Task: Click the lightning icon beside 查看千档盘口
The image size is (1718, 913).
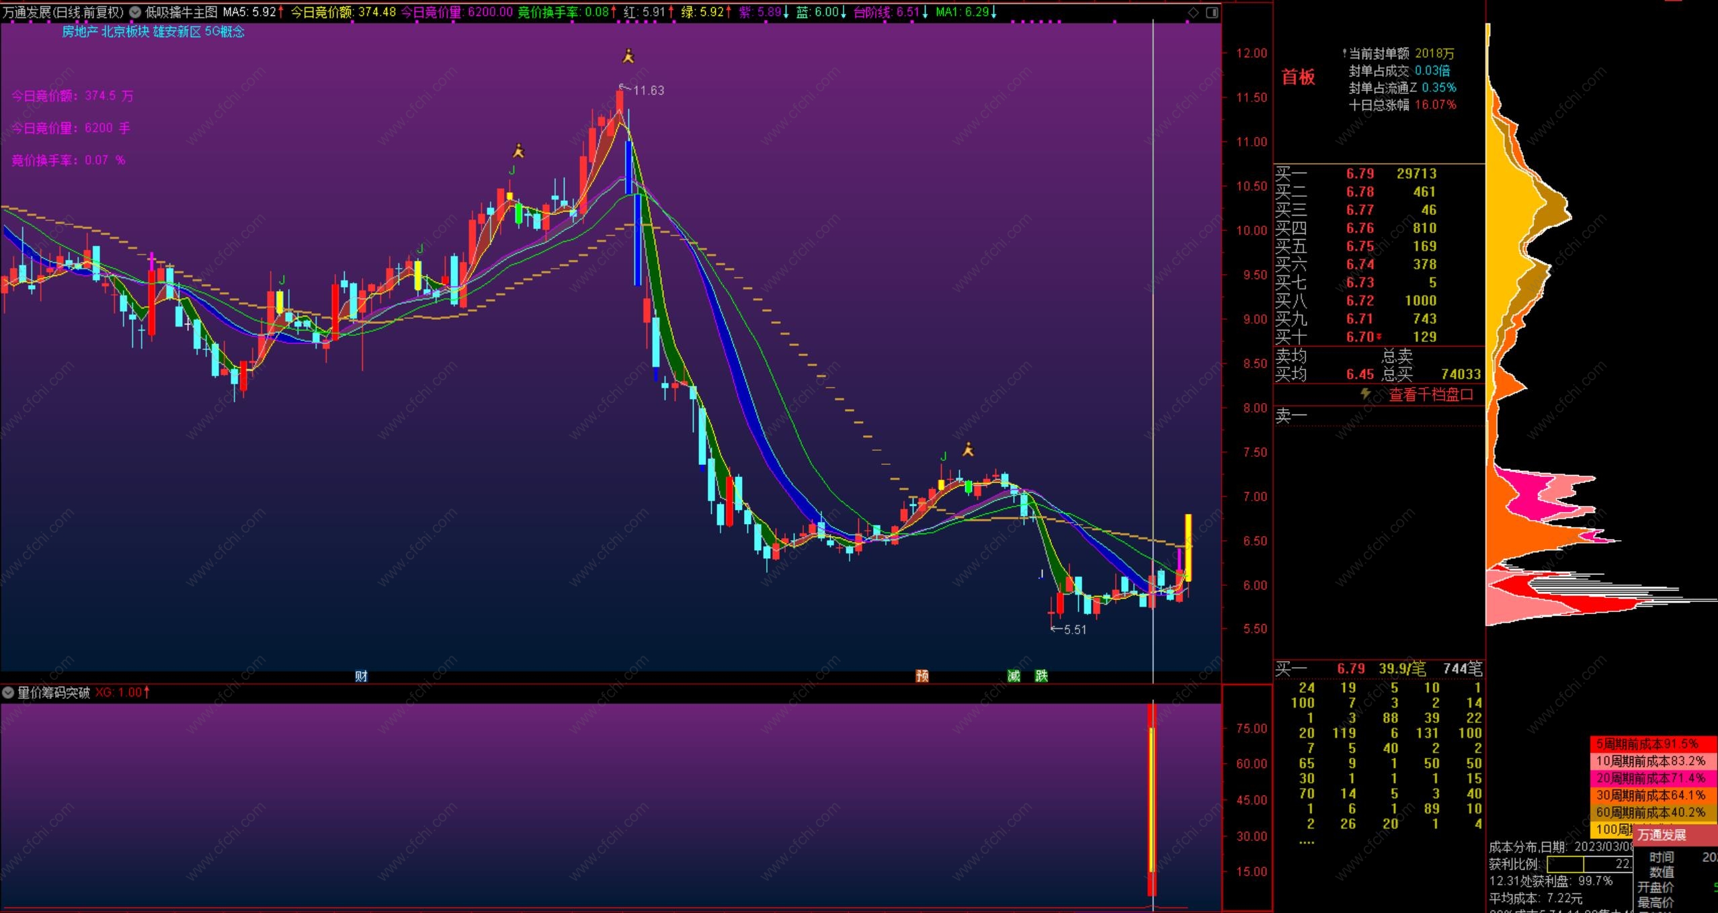Action: pyautogui.click(x=1366, y=394)
